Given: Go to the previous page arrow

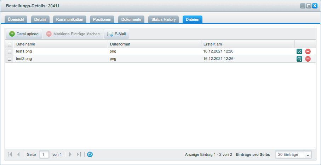Looking at the screenshot, I should [18, 154].
